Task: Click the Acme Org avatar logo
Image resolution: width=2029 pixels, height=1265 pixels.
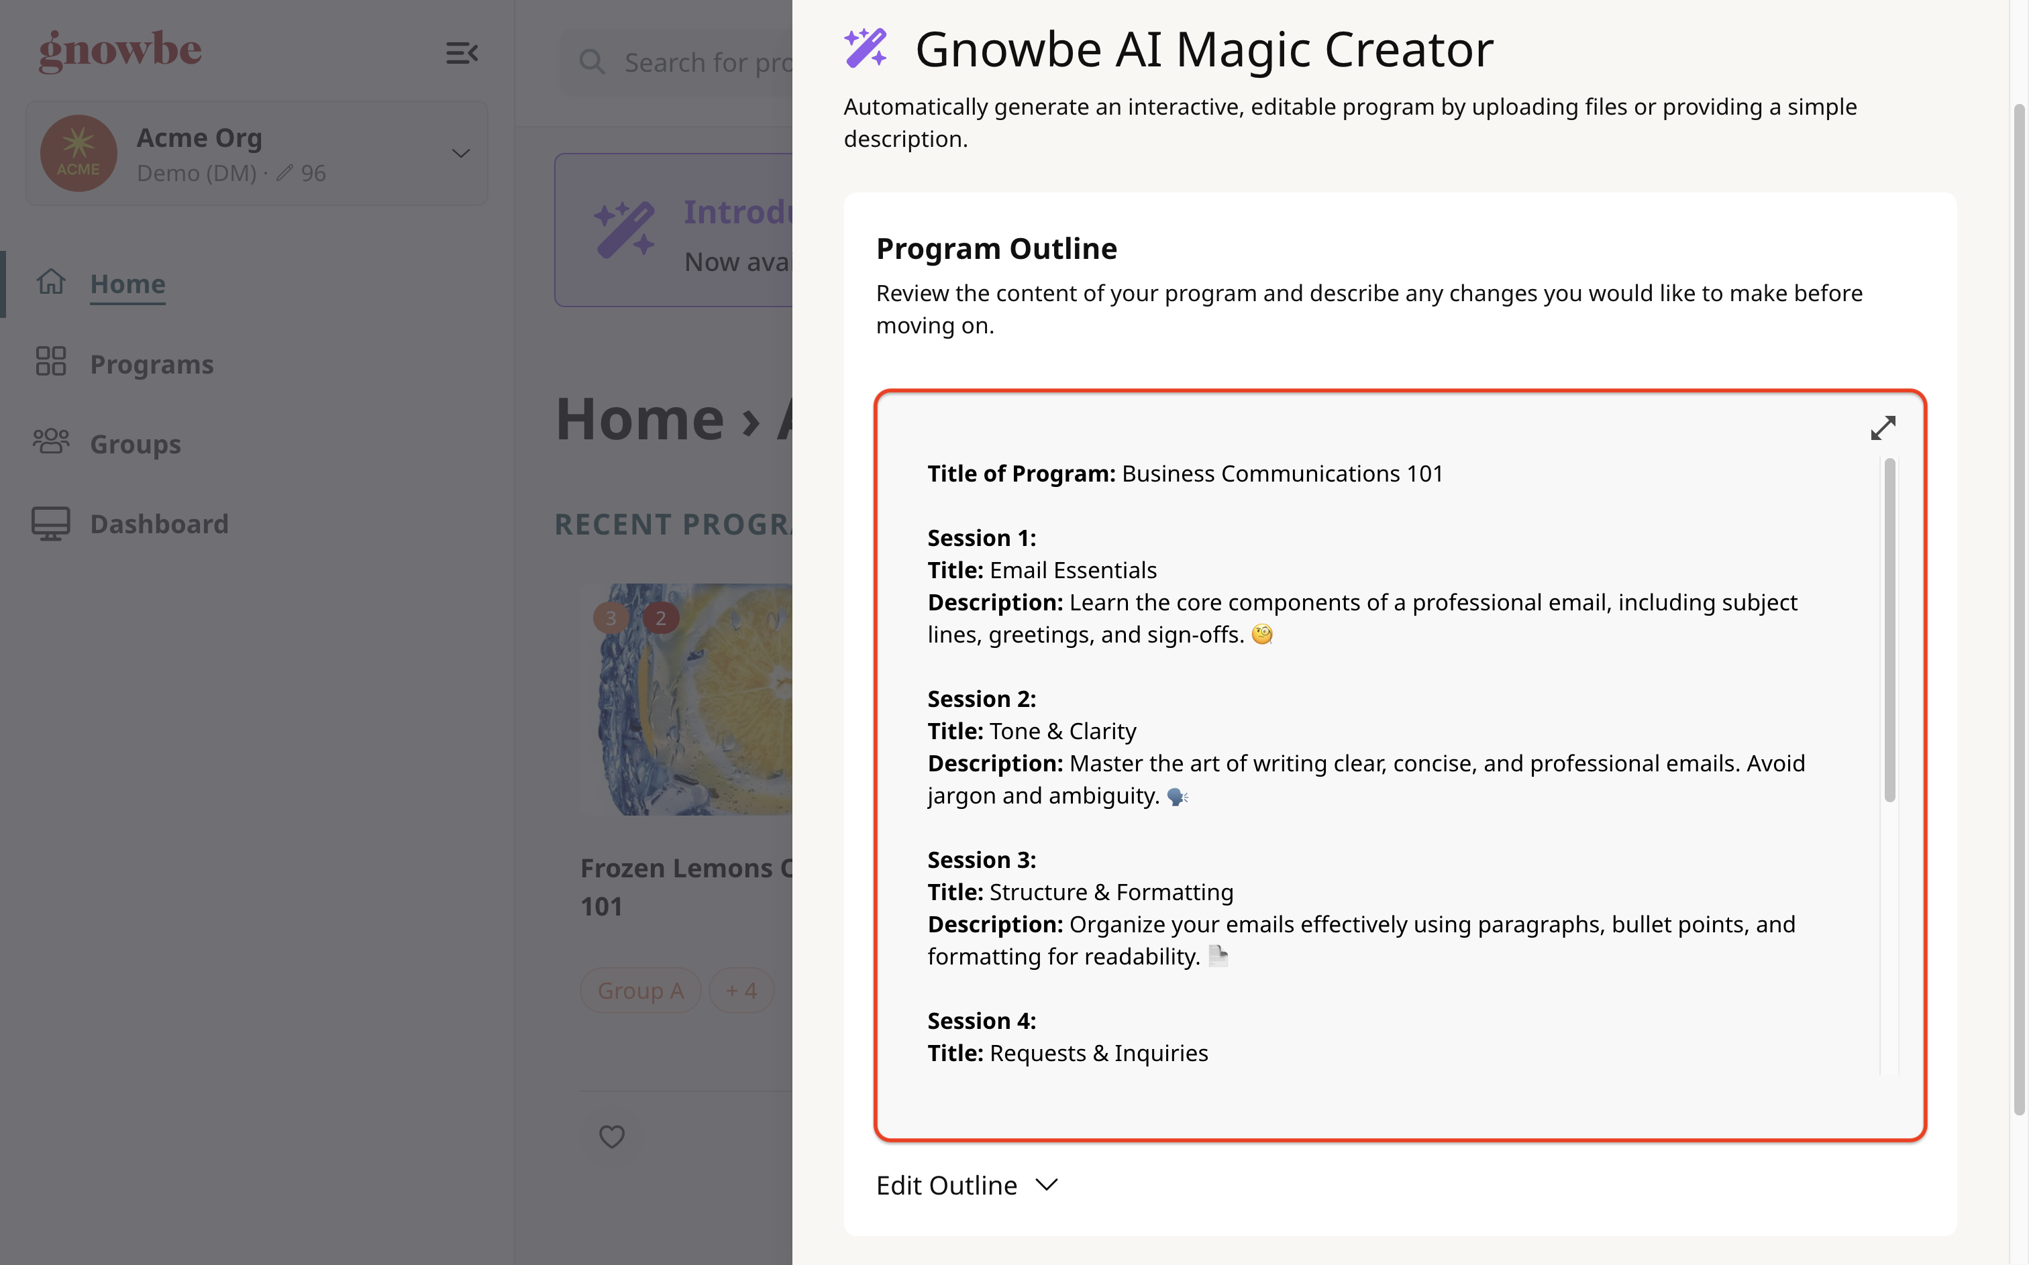Action: 79,153
